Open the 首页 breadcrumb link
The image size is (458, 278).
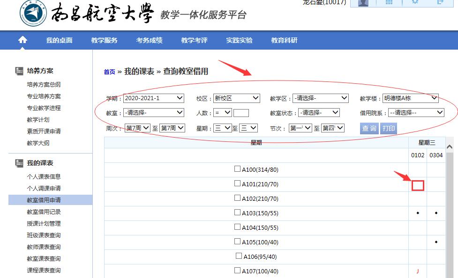click(x=109, y=72)
